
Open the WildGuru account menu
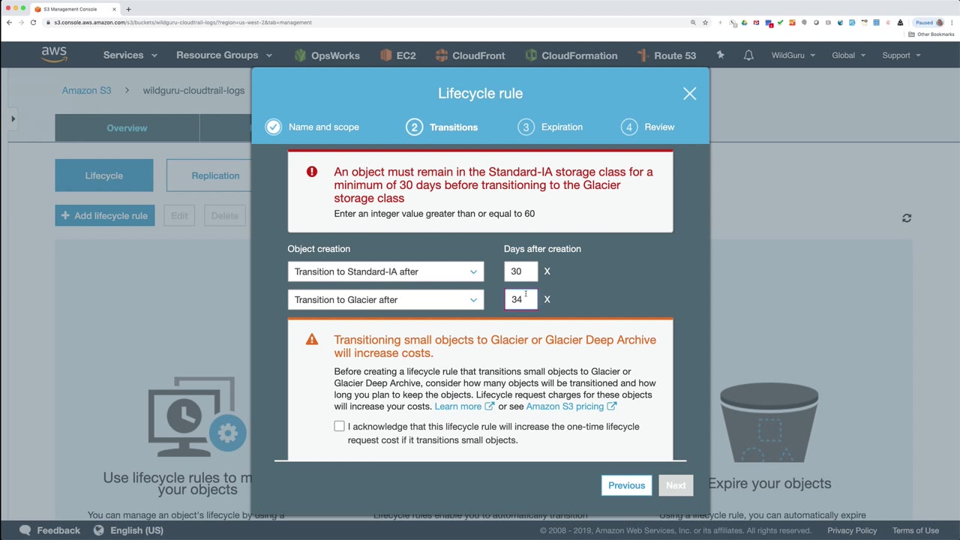(793, 55)
